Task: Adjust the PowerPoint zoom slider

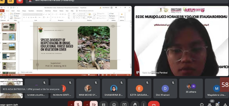Action: pyautogui.click(x=117, y=75)
